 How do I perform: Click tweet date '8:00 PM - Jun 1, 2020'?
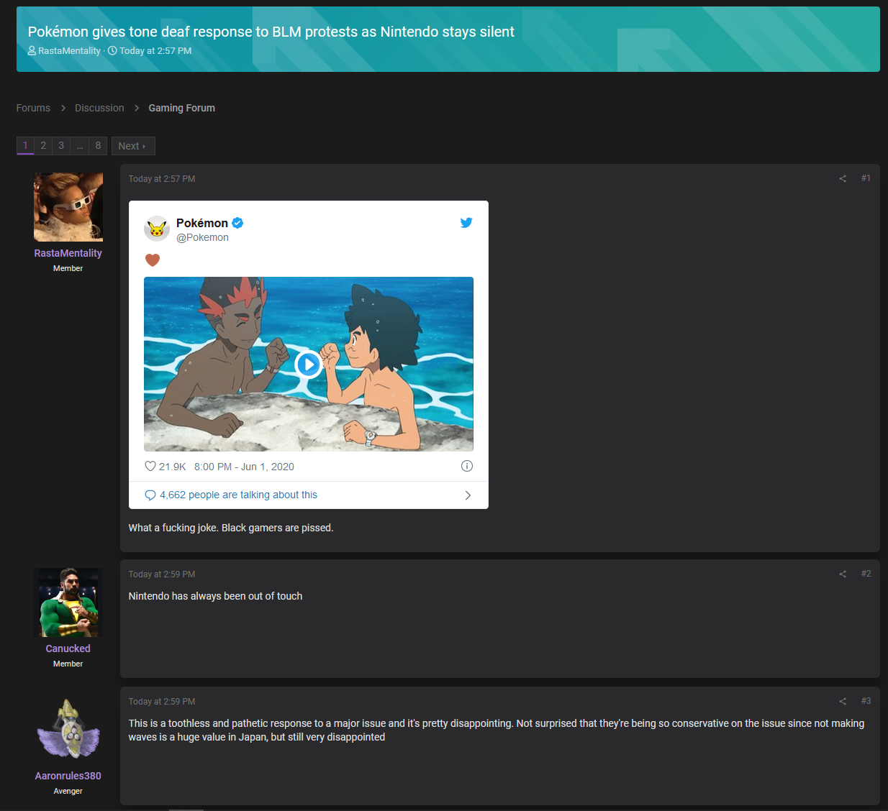tap(244, 467)
